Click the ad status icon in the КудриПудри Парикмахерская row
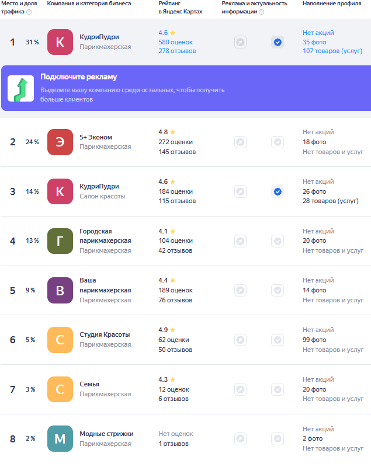Image resolution: width=371 pixels, height=464 pixels. 240,43
